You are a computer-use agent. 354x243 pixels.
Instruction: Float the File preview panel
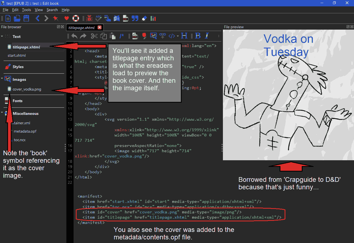[348, 27]
